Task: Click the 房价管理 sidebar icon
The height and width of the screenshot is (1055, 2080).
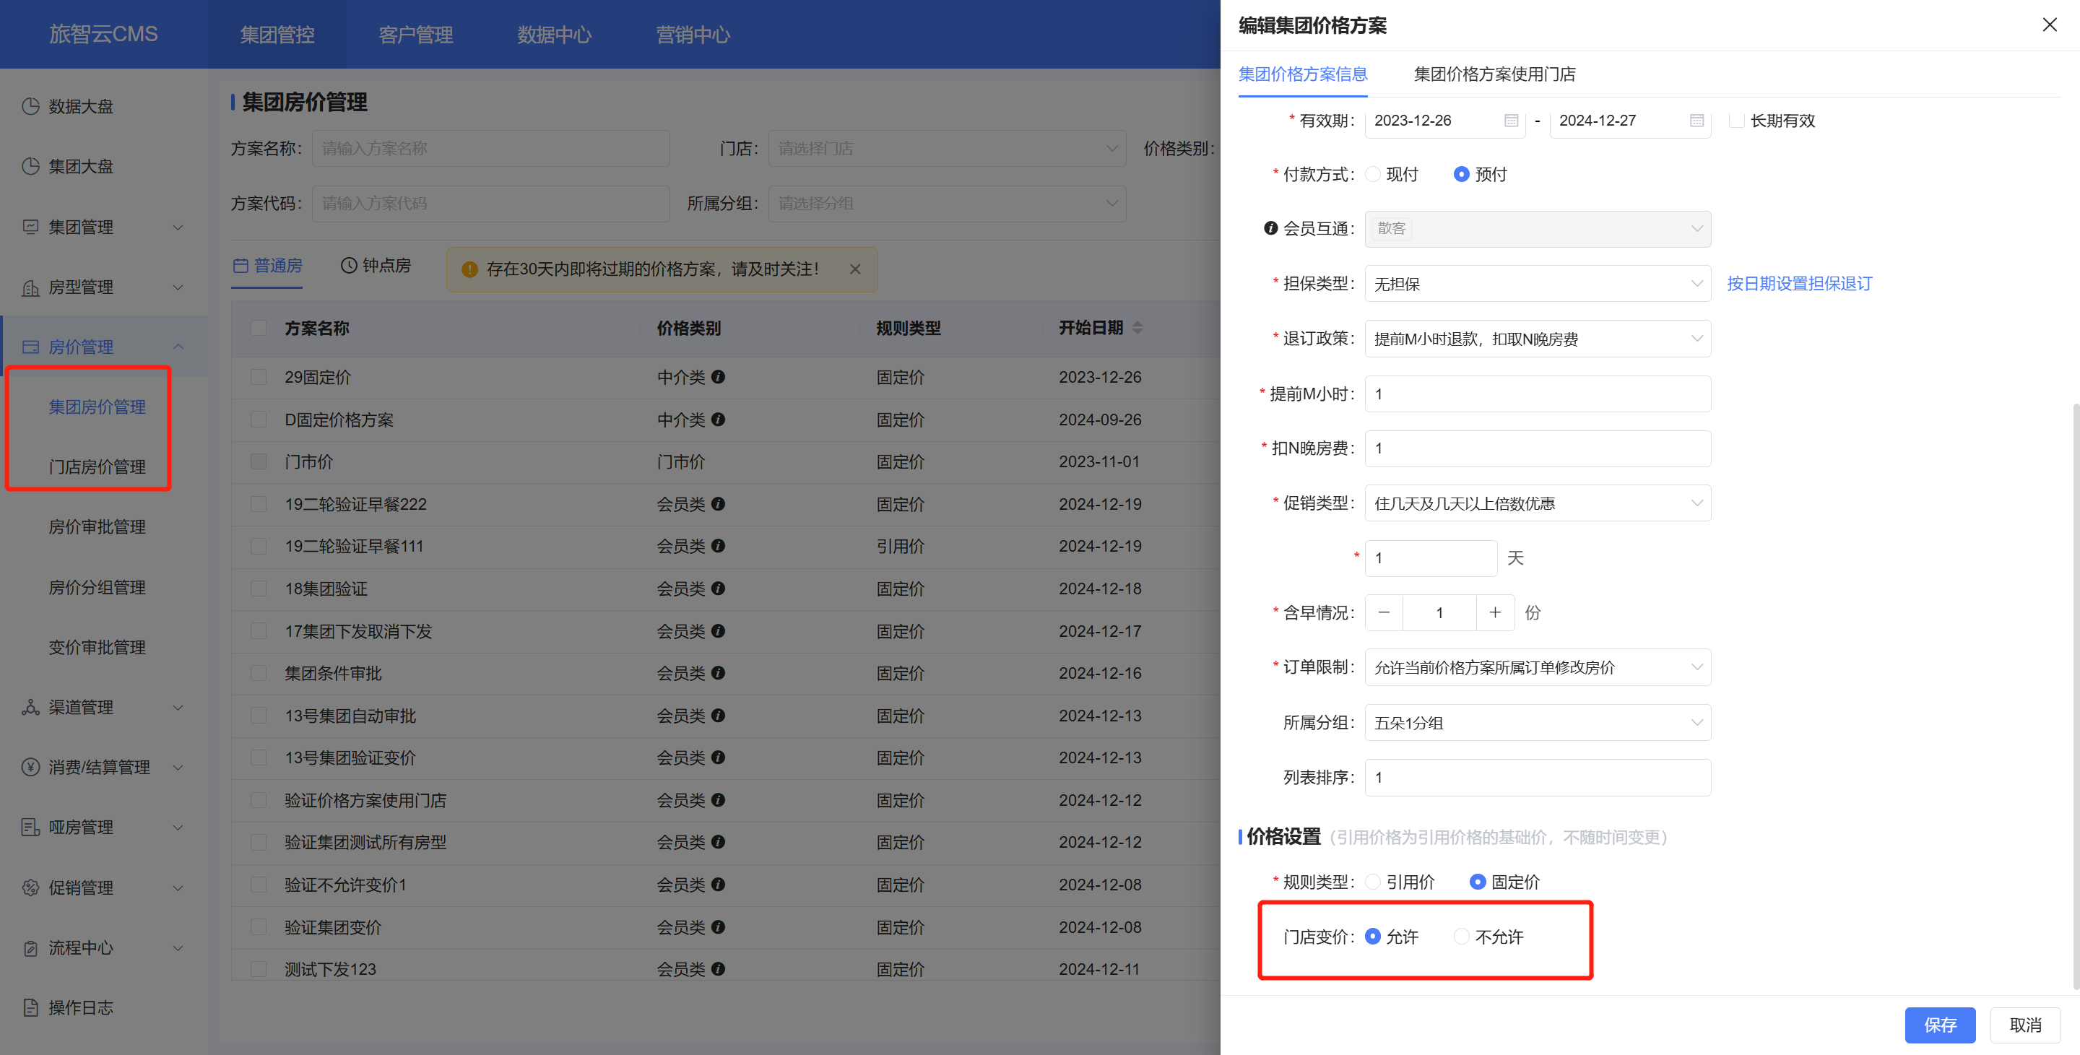Action: coord(30,347)
